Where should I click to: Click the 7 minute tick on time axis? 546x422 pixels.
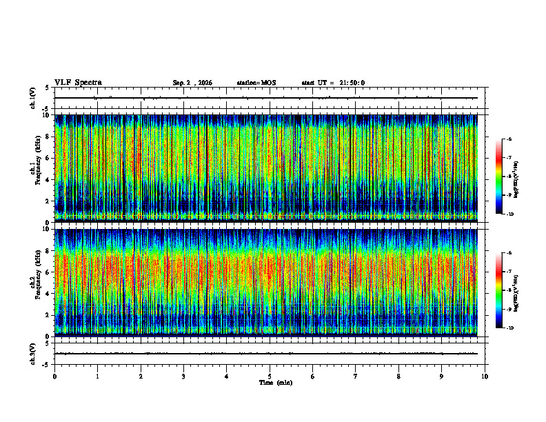pos(356,376)
